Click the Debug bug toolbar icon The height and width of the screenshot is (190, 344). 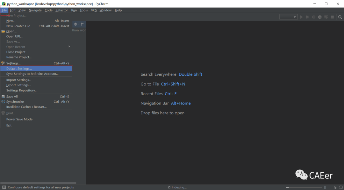(307, 17)
